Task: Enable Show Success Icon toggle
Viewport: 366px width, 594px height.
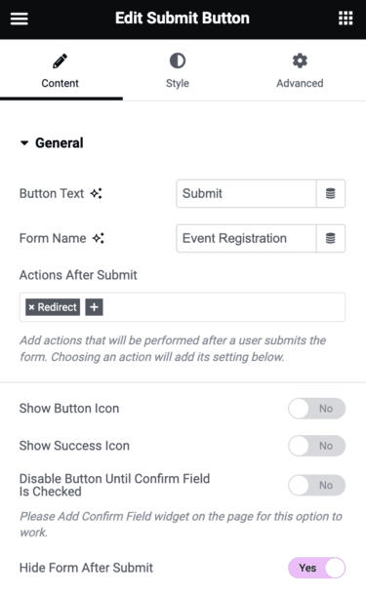Action: coord(317,446)
